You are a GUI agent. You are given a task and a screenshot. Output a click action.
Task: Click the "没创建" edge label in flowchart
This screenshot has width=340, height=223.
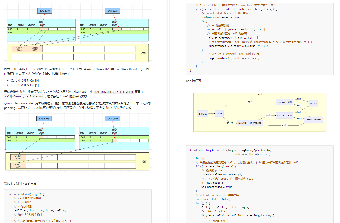[x=284, y=125]
